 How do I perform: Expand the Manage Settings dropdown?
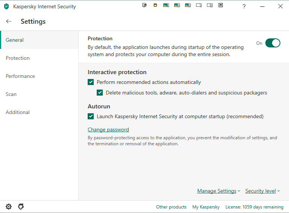coord(219,191)
